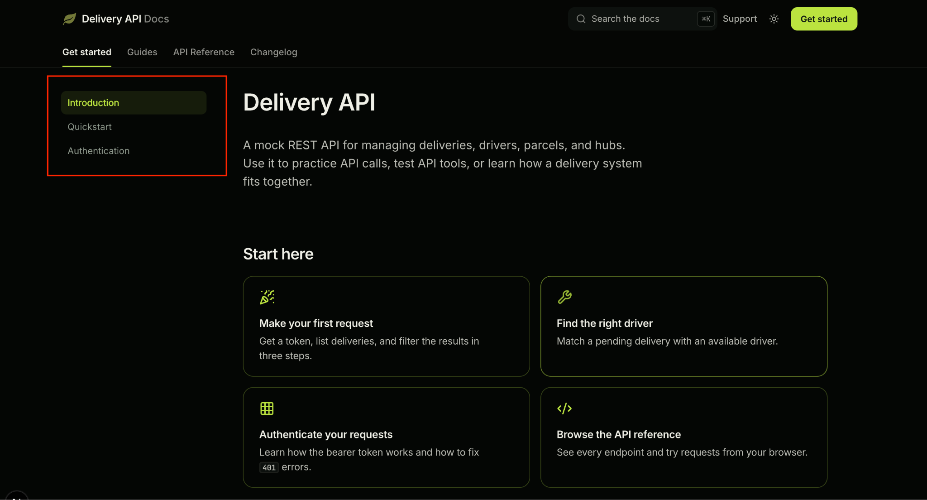The width and height of the screenshot is (927, 500).
Task: Open the Make your first request card
Action: 386,326
